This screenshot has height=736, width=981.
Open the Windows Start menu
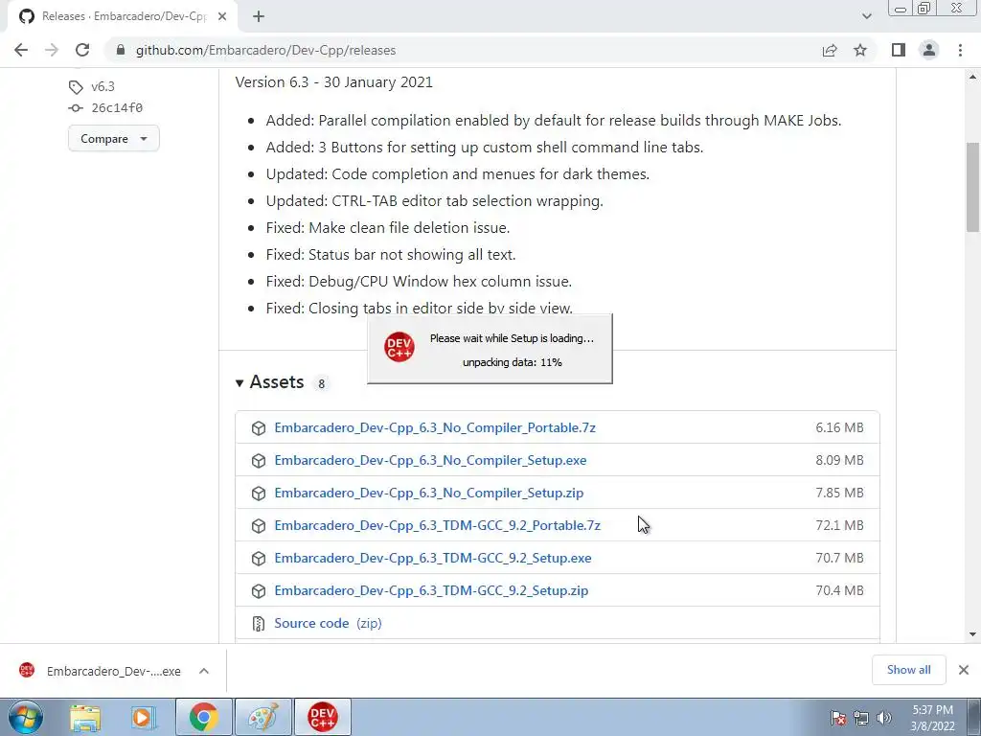pos(25,717)
